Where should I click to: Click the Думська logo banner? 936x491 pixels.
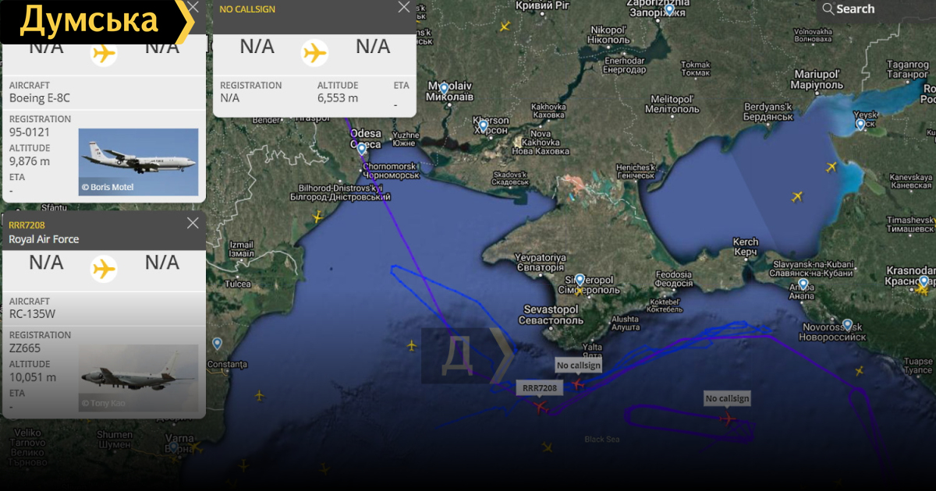[x=97, y=21]
